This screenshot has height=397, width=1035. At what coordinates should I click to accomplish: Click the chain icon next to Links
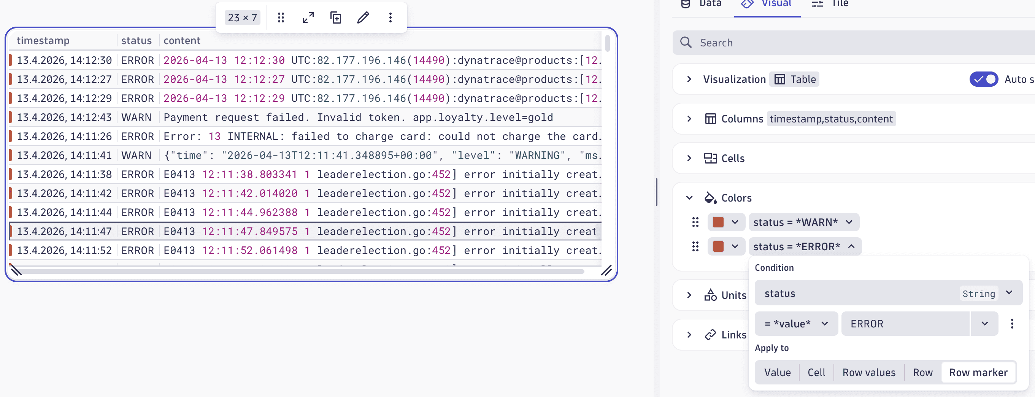click(x=710, y=335)
